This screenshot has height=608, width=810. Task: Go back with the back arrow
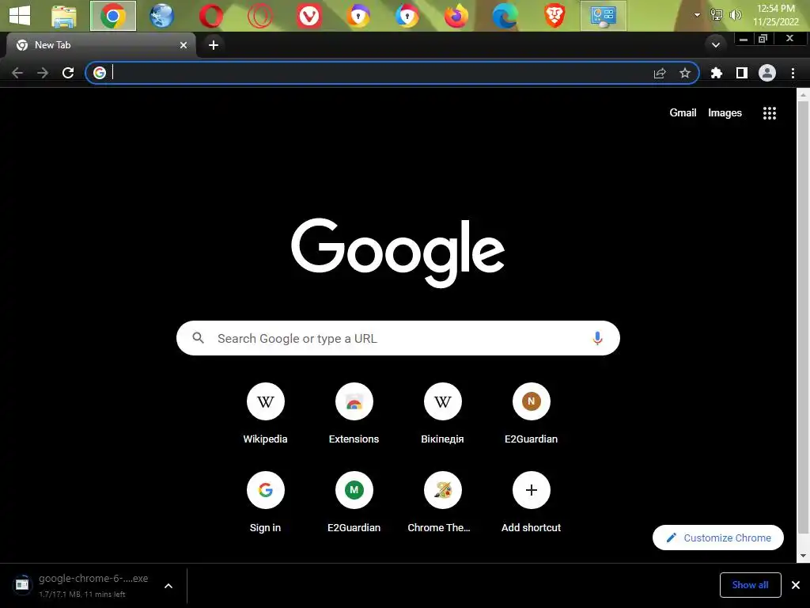tap(17, 73)
